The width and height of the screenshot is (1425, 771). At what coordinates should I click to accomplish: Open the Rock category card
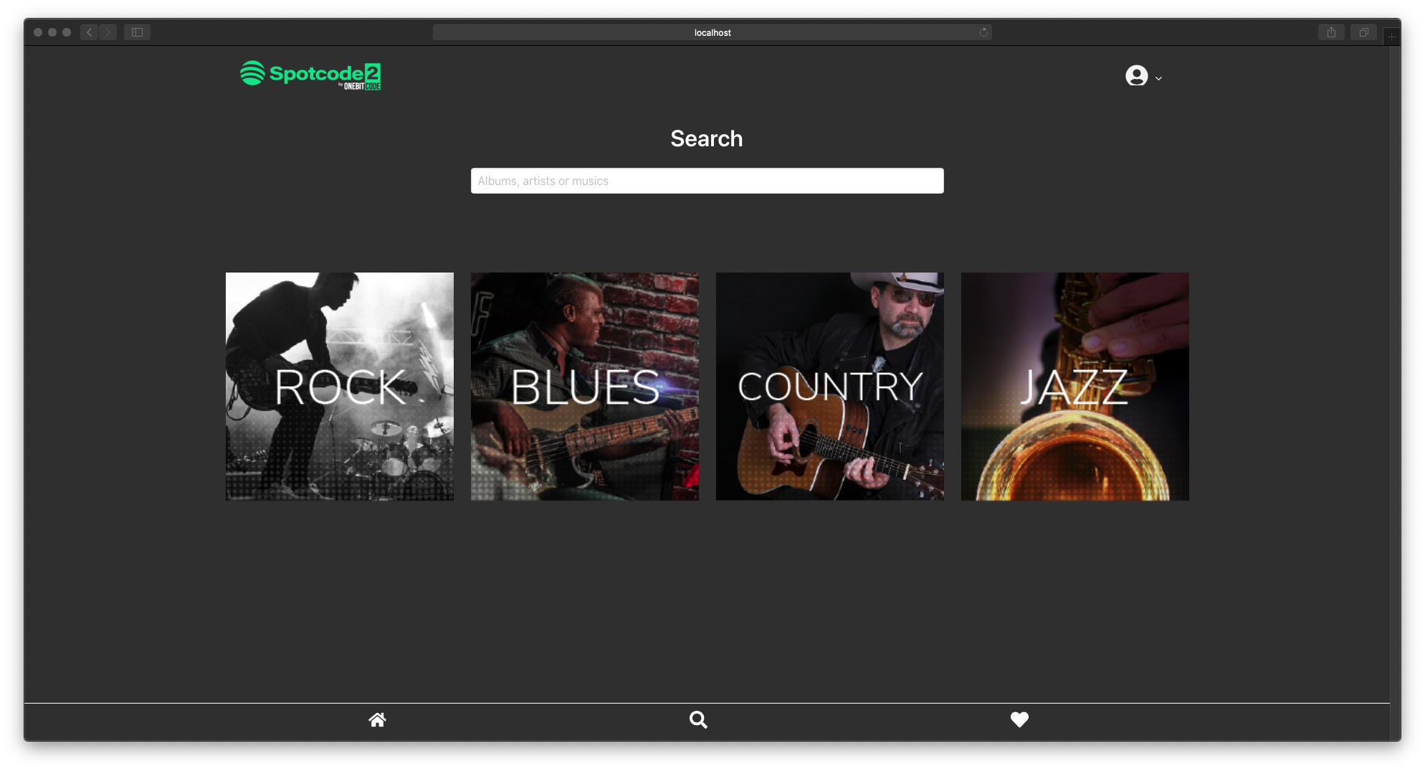(340, 387)
